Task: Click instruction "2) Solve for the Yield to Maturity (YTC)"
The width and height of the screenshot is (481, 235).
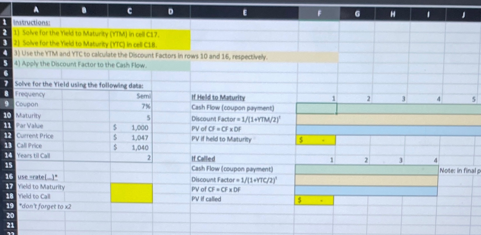Action: click(x=86, y=44)
